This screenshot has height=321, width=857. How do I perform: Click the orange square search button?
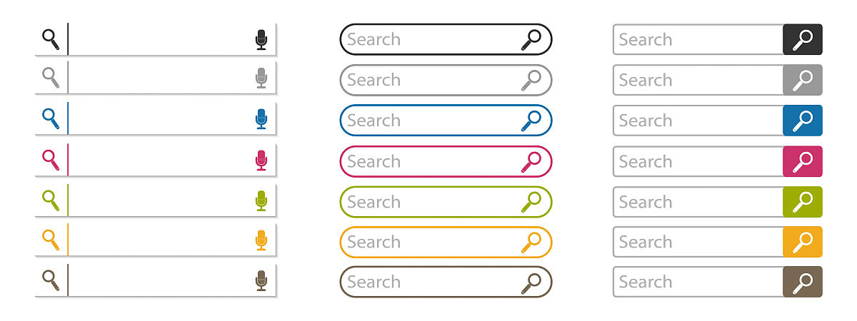(803, 242)
